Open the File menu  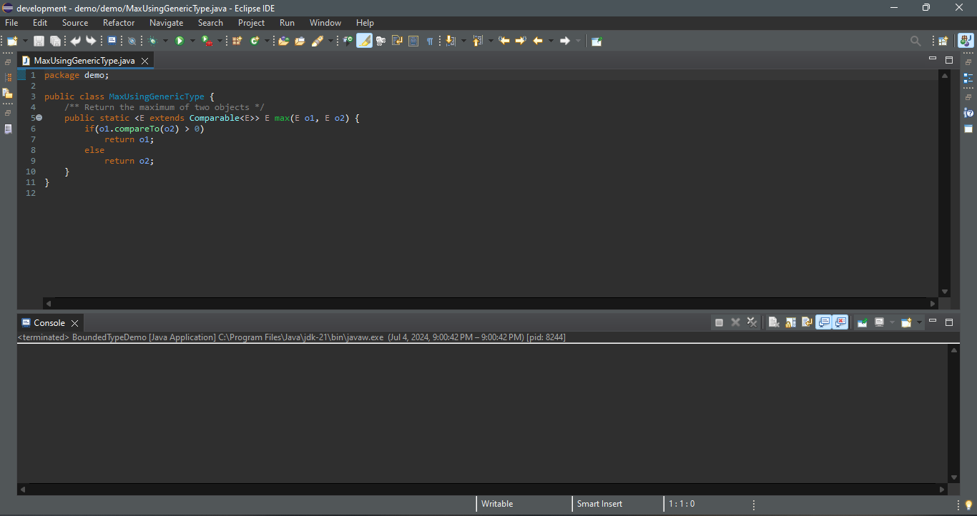pos(11,23)
